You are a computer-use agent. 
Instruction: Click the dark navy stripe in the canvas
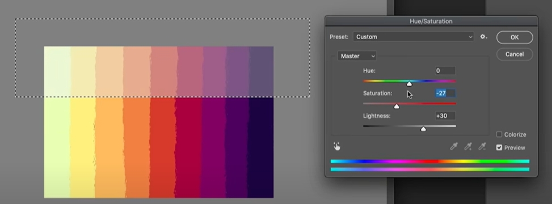tap(261, 148)
